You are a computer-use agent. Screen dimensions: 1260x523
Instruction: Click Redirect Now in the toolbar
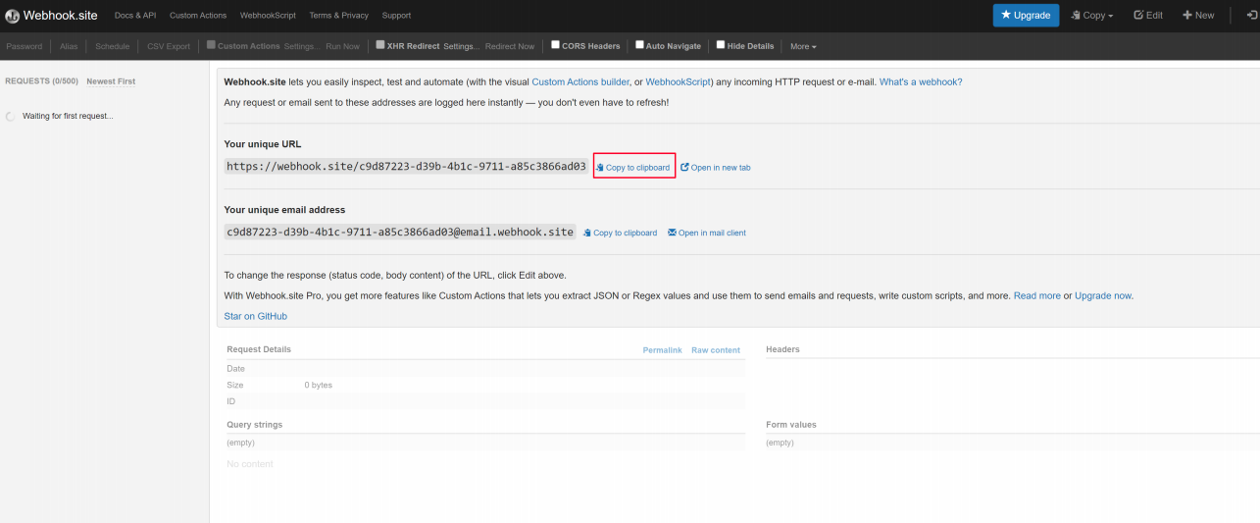click(510, 46)
